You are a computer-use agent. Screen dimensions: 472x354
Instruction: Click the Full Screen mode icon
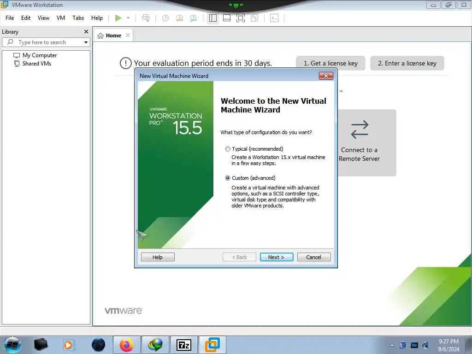point(241,18)
